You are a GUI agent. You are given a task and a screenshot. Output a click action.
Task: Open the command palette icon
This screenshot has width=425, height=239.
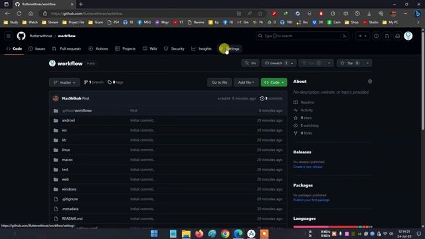coord(345,36)
